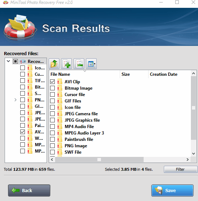Sort by the Creation Date column header

[x=170, y=74]
